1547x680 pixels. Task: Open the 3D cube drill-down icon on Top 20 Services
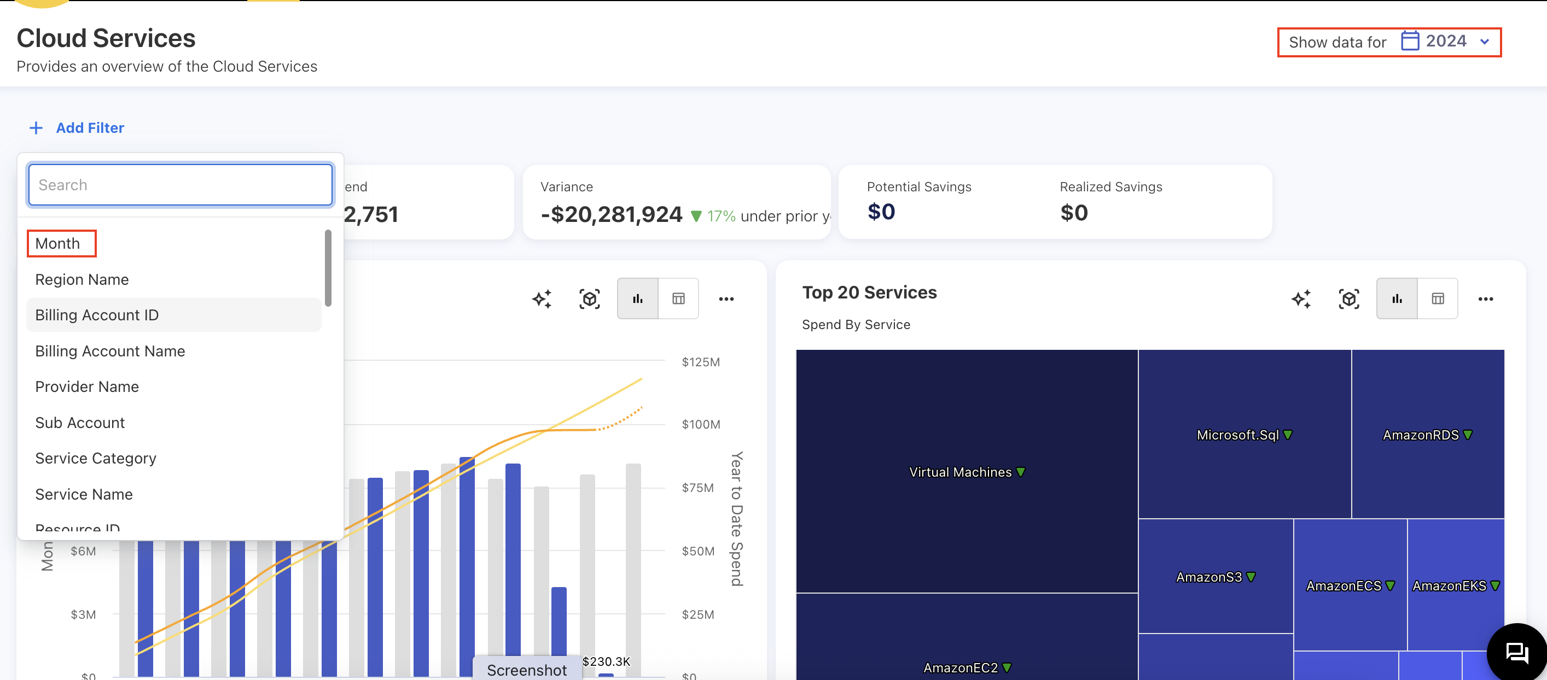point(1349,298)
